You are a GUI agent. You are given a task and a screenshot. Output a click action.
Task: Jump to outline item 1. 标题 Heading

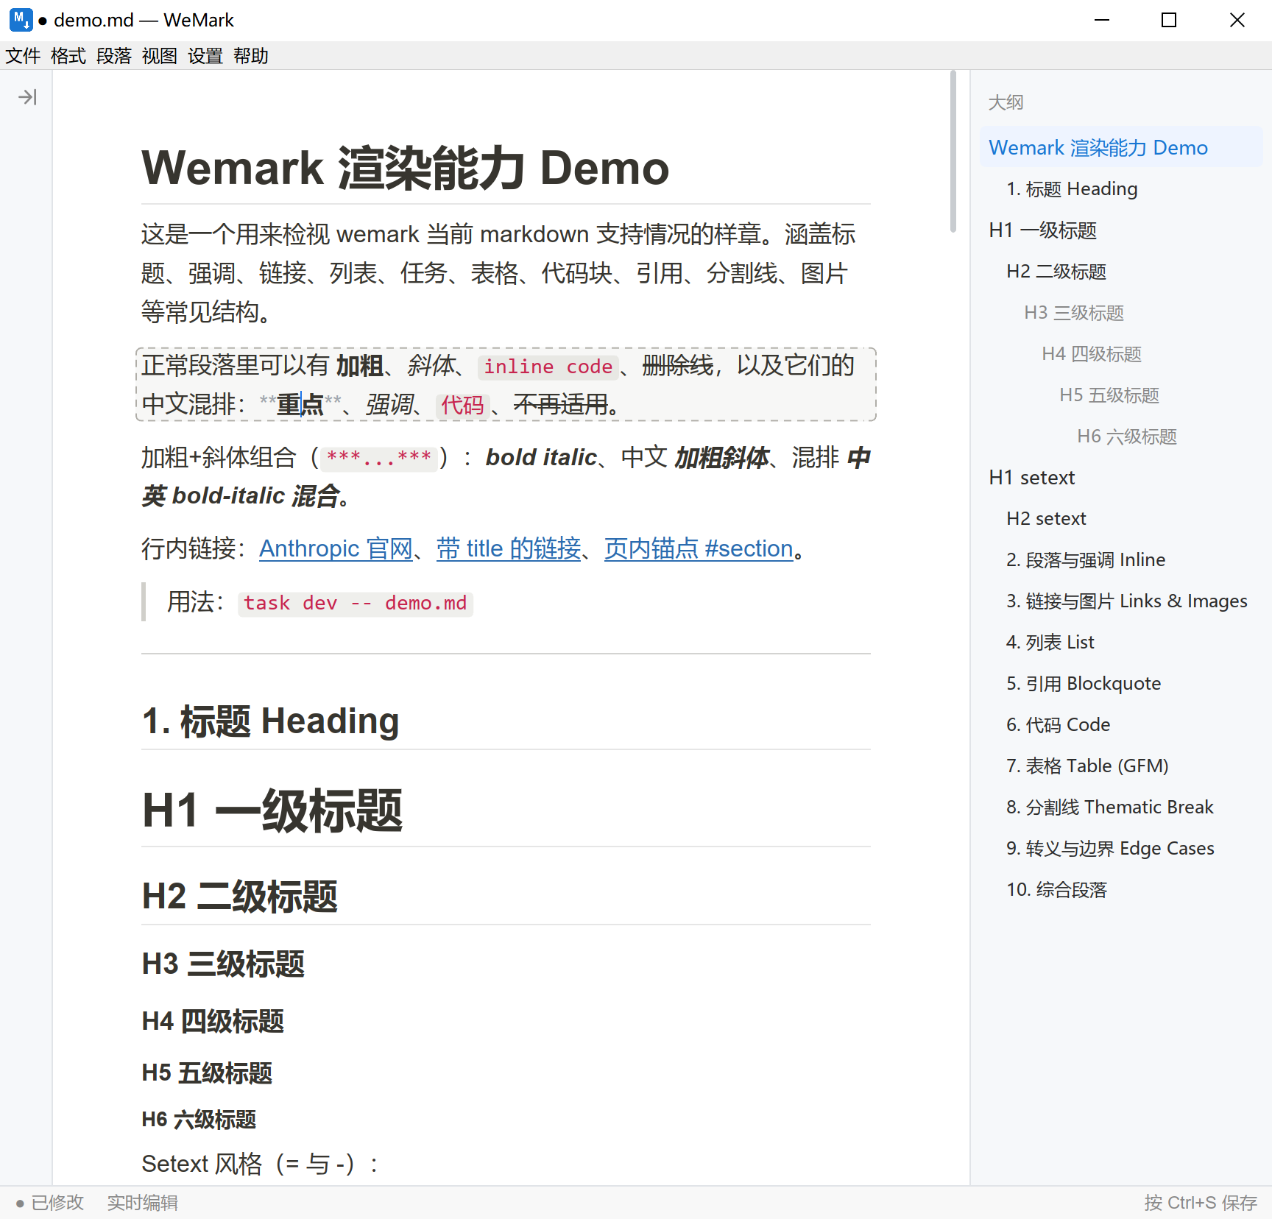point(1121,189)
